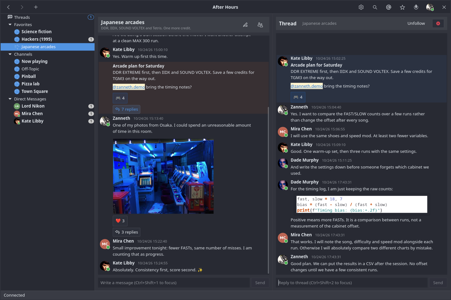Open the Threads view in the sidebar

click(47, 17)
